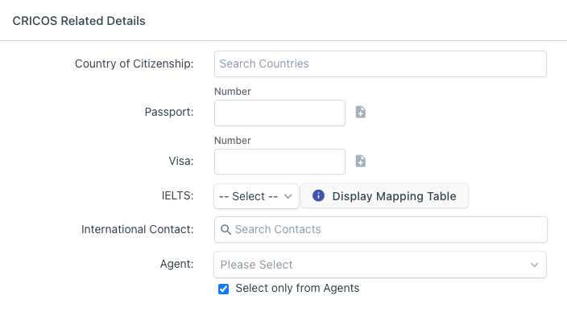Click the Visa add document icon
The height and width of the screenshot is (312, 567).
click(x=361, y=161)
